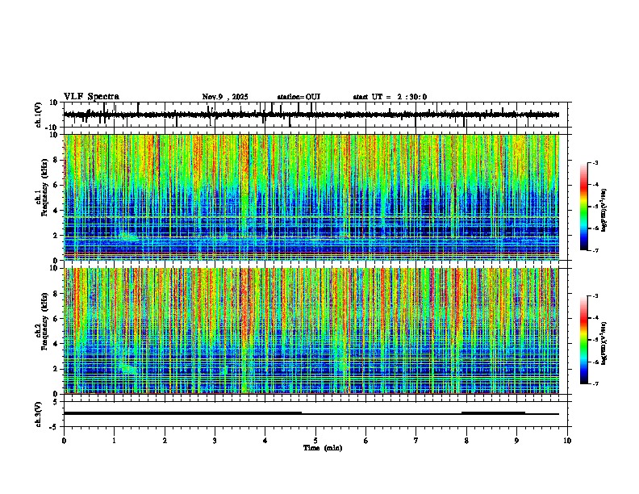The height and width of the screenshot is (494, 639).
Task: Click the "-5" tick on ch.3(V) axis
Action: tap(54, 427)
